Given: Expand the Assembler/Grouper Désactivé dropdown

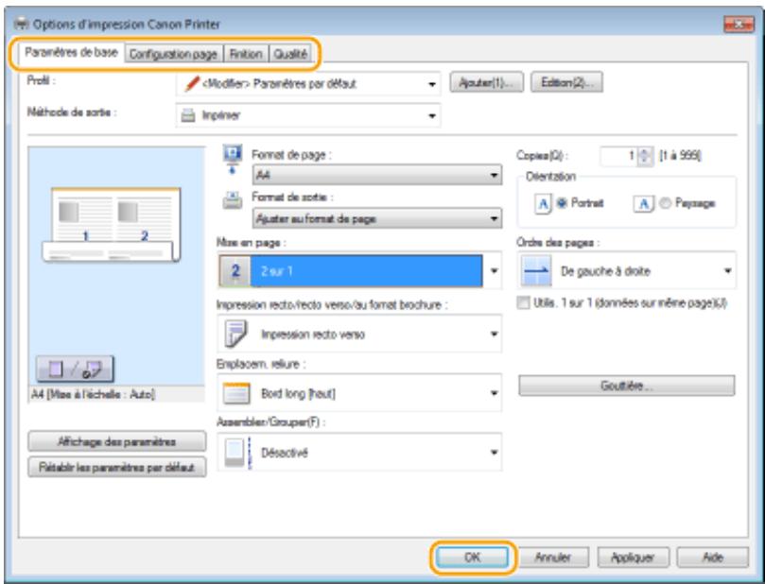Looking at the screenshot, I should 359,452.
